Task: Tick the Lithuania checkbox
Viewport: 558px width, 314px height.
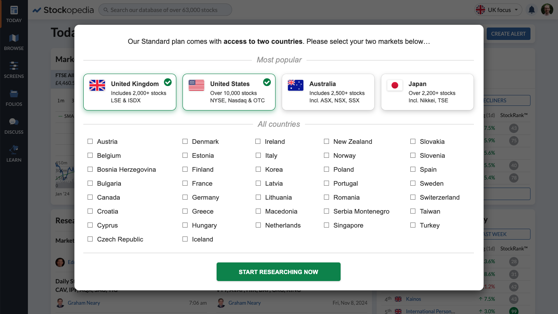Action: (x=258, y=197)
